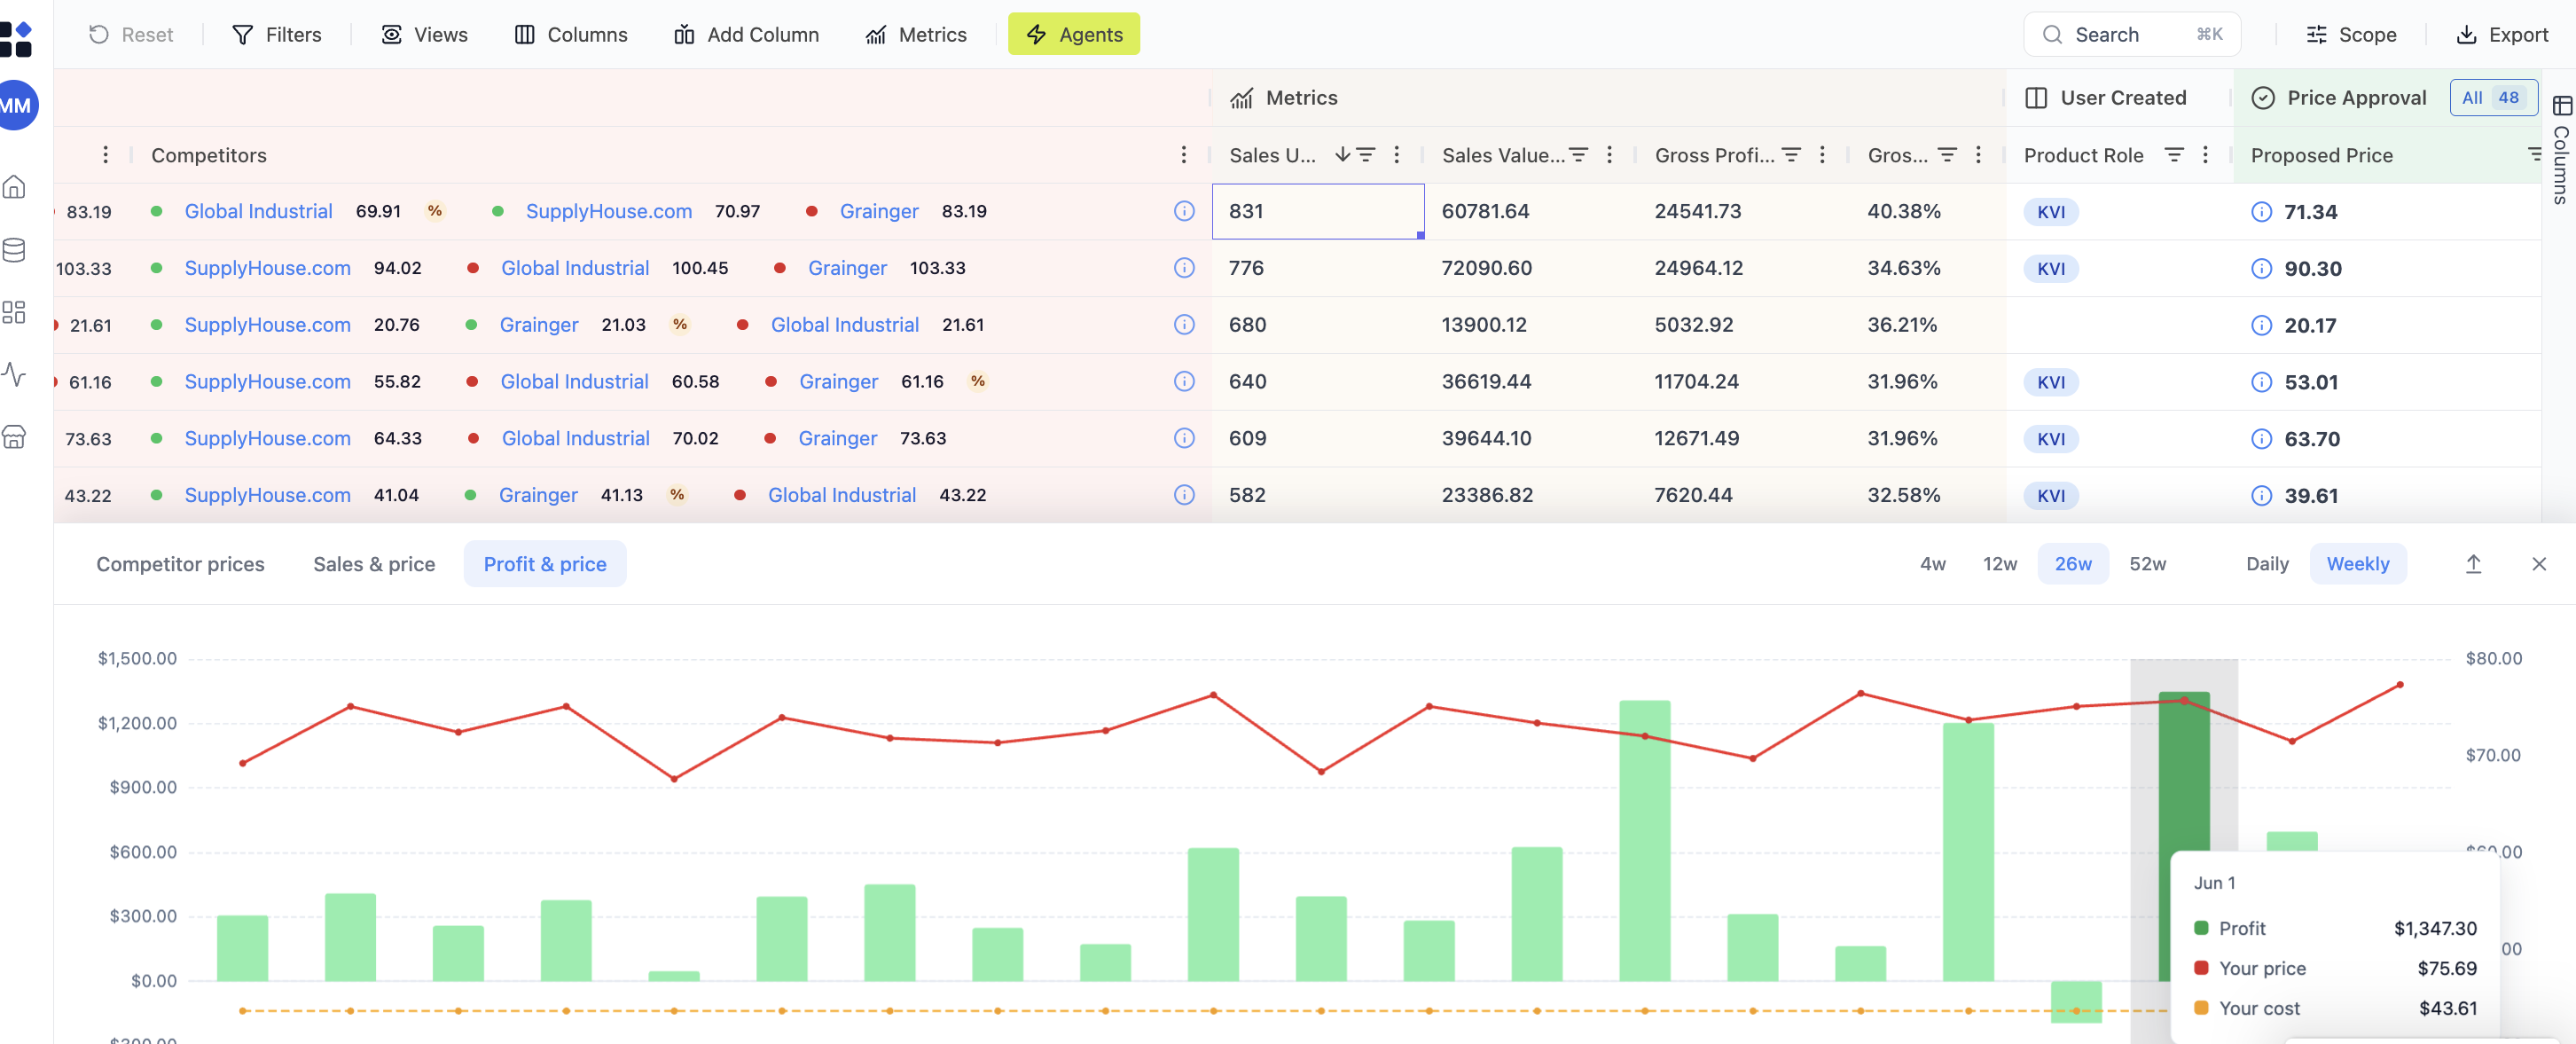2576x1044 pixels.
Task: Open SupplyHouse.com link priced 55.82
Action: coord(268,382)
